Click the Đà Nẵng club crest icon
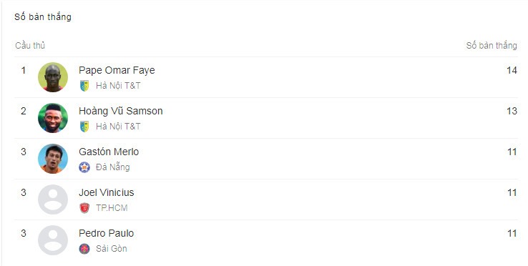Screen dimensions: 528x266 (x=84, y=167)
